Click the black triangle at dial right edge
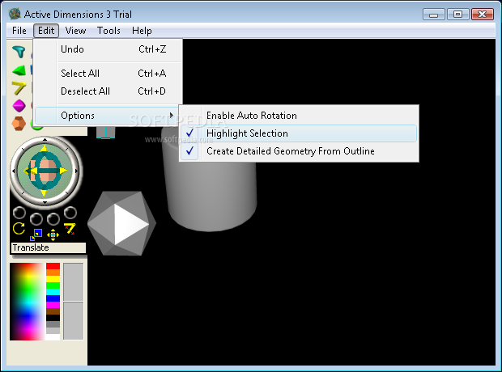The width and height of the screenshot is (502, 372). pos(76,171)
